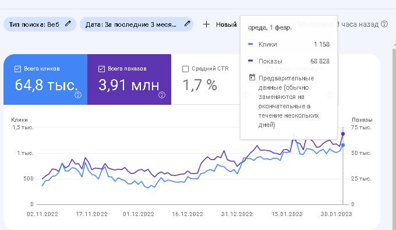The height and width of the screenshot is (230, 396).
Task: Select the 64,8 тыс. total clicks card
Action: (45, 79)
